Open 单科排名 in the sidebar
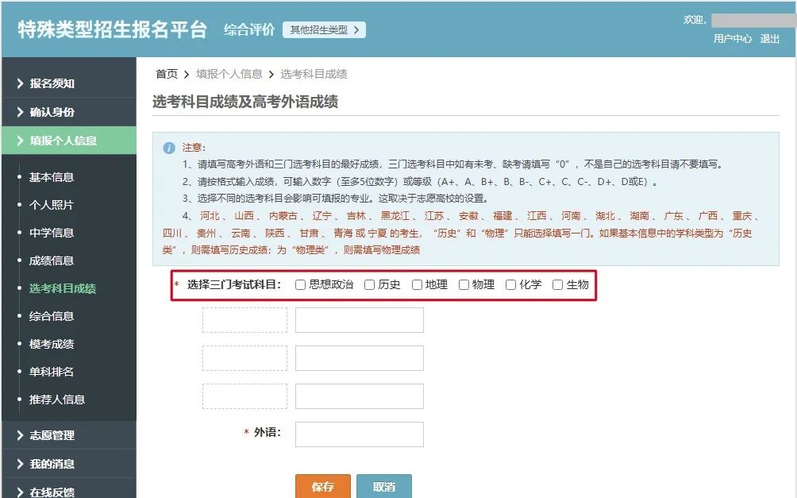The height and width of the screenshot is (498, 797). (52, 372)
